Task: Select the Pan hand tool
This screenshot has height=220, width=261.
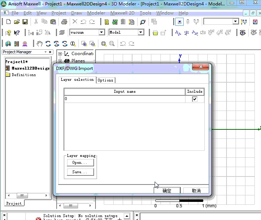Action: tap(40, 44)
